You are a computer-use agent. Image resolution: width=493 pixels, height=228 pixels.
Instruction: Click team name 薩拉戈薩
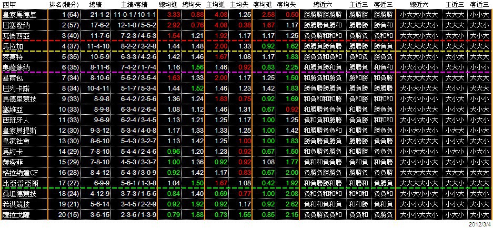coord(15,215)
